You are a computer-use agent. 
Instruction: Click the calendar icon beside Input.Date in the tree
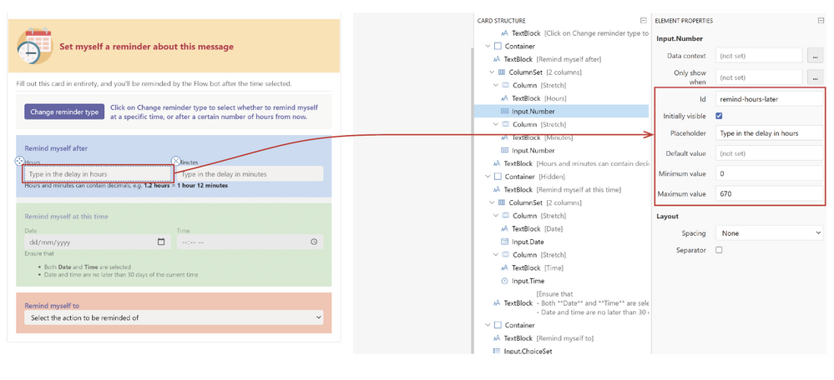coord(505,242)
